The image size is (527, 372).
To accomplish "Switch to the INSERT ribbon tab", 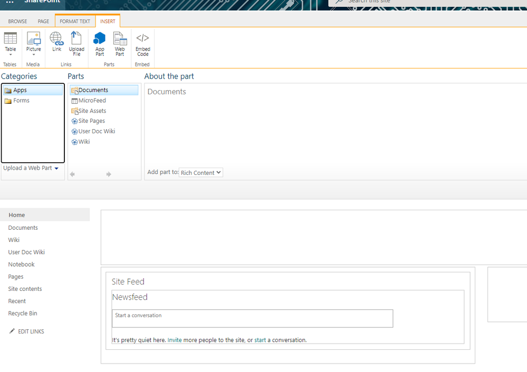I will click(108, 21).
